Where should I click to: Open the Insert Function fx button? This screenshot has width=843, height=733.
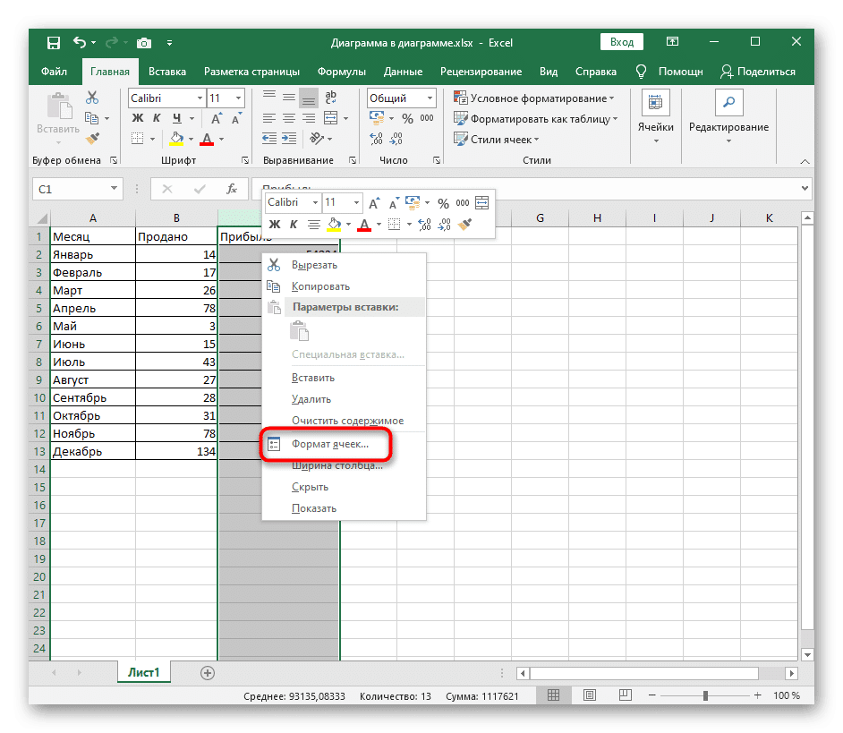231,189
